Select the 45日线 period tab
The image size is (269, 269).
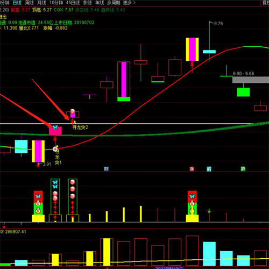pyautogui.click(x=73, y=3)
